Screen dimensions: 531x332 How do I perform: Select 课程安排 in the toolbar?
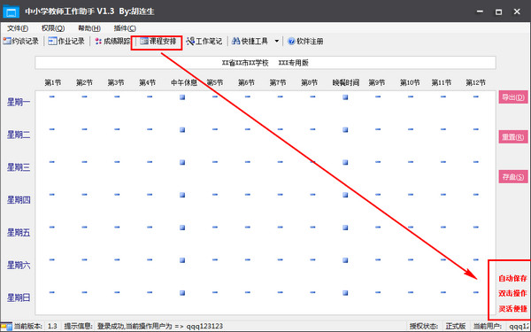pyautogui.click(x=158, y=42)
